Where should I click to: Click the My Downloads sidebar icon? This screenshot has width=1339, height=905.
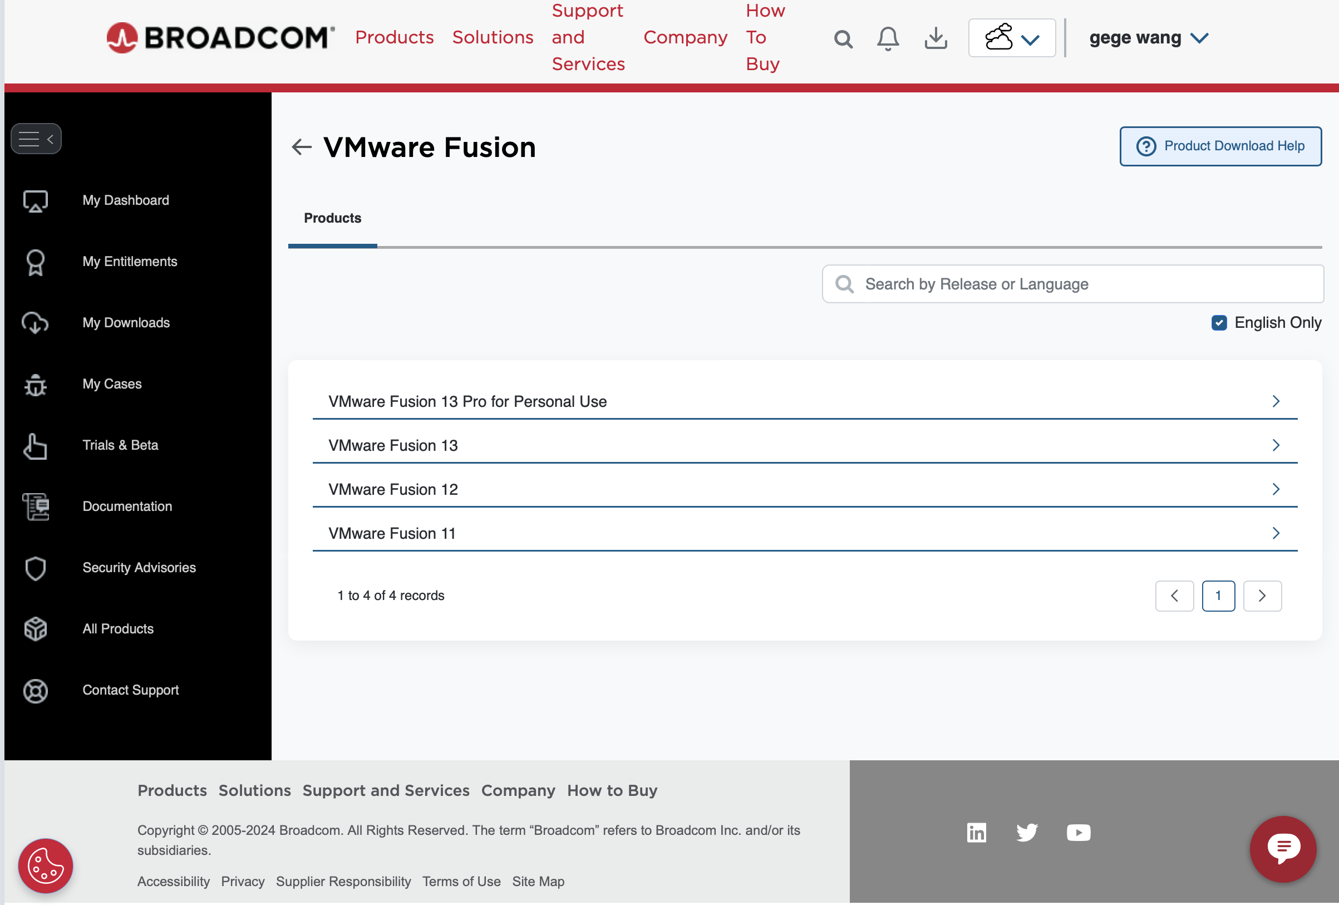[36, 323]
